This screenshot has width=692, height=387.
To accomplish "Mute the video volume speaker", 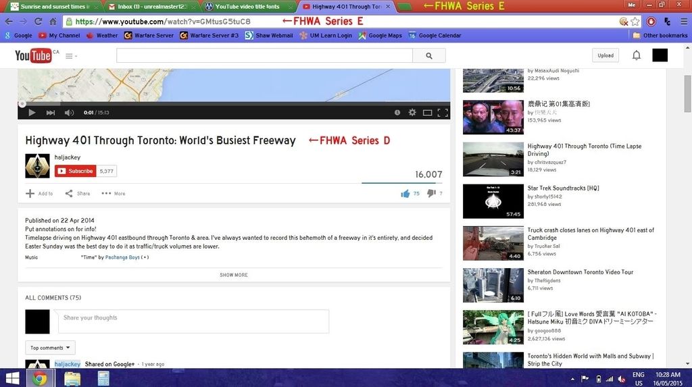I will (70, 113).
